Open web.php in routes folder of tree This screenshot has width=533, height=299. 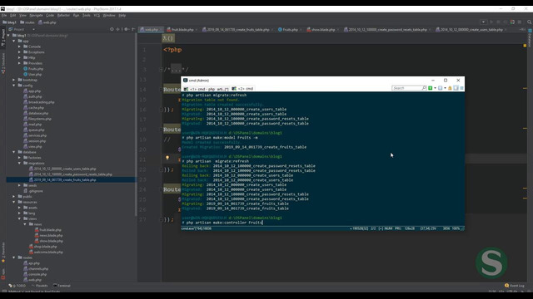32,280
